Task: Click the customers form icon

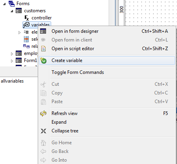Action: click(x=18, y=11)
